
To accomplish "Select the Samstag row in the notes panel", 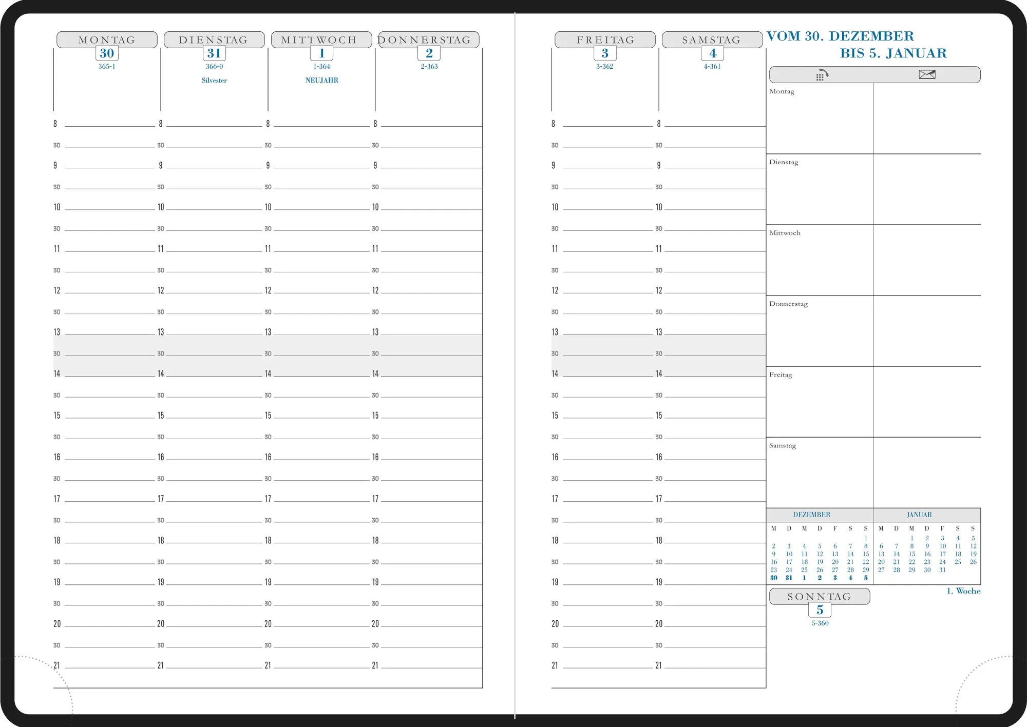I will click(783, 445).
